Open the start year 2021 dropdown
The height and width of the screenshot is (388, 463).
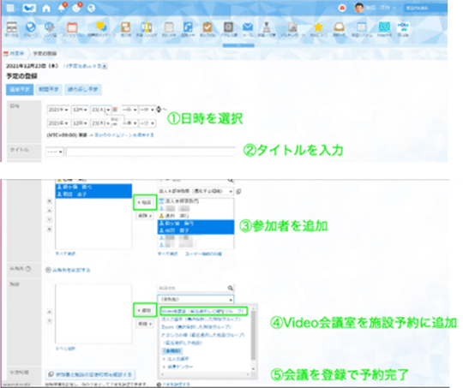click(58, 110)
